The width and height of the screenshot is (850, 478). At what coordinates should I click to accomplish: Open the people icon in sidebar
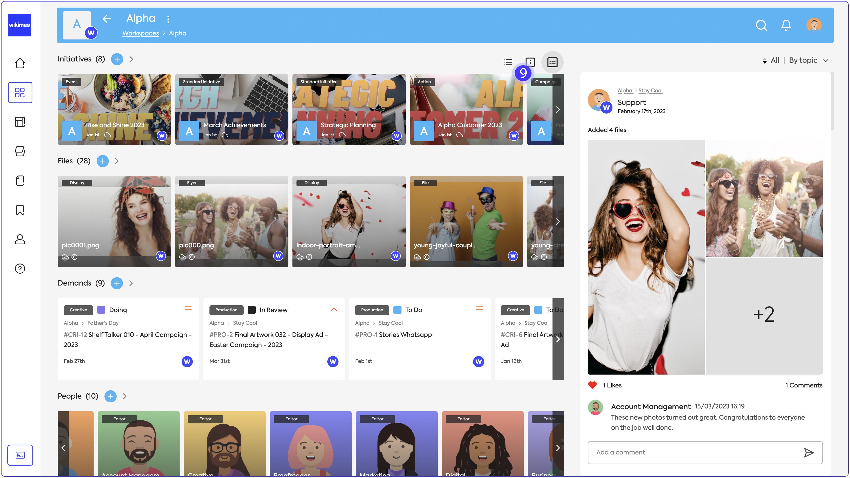[x=20, y=239]
